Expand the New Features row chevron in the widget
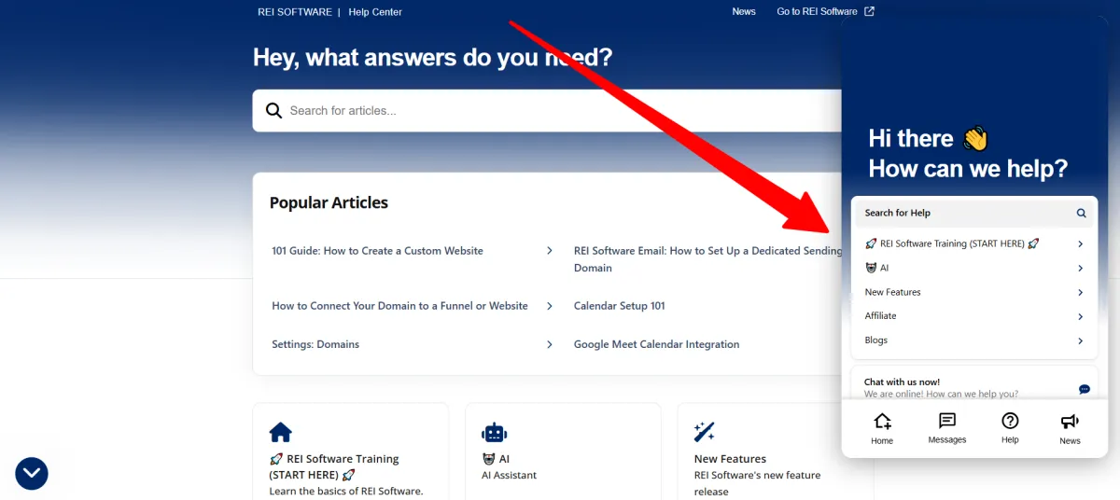This screenshot has width=1120, height=500. coord(1080,293)
